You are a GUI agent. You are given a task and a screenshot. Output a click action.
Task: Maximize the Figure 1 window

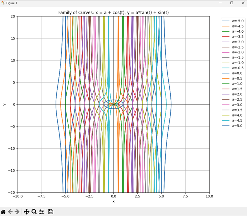click(232, 3)
